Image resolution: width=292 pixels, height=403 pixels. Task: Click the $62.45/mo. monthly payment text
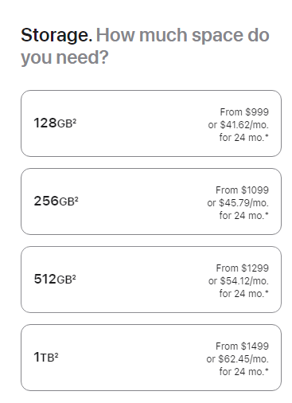(243, 359)
